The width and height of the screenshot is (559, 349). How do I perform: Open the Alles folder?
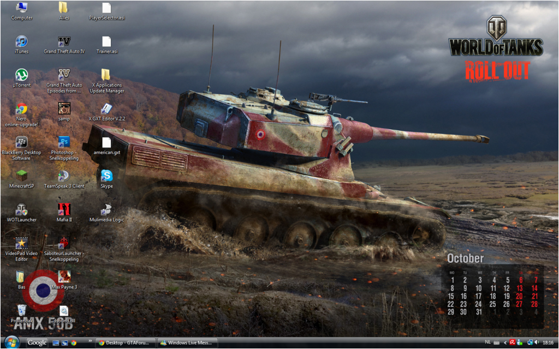coord(64,11)
